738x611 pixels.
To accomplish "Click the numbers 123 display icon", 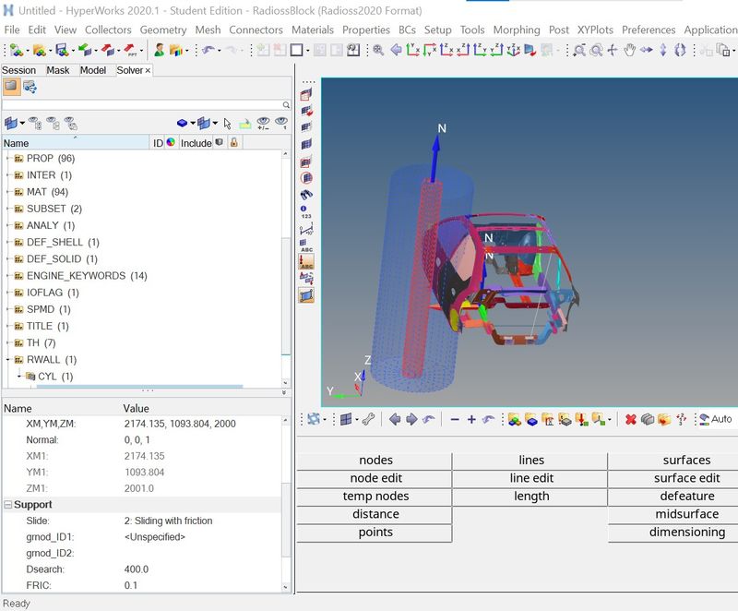I will click(306, 212).
